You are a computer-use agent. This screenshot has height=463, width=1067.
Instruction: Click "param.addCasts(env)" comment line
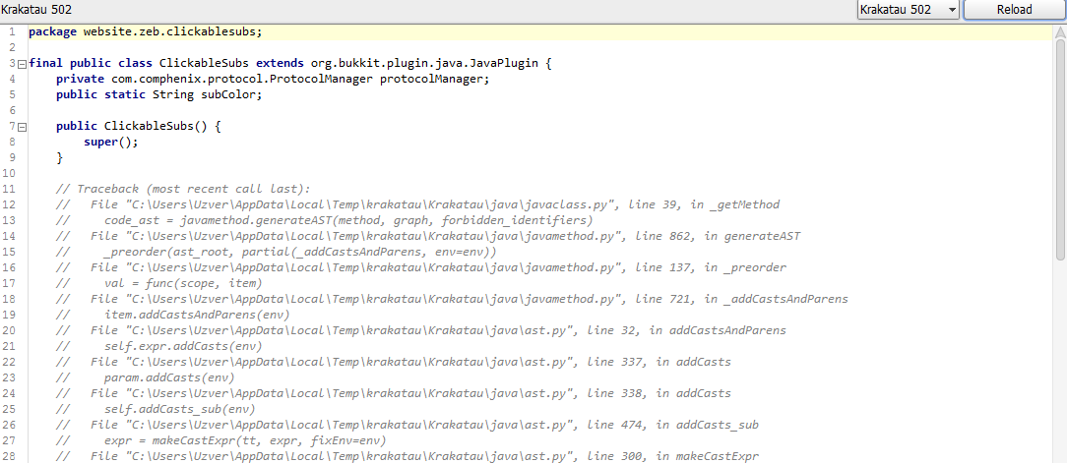click(x=146, y=376)
